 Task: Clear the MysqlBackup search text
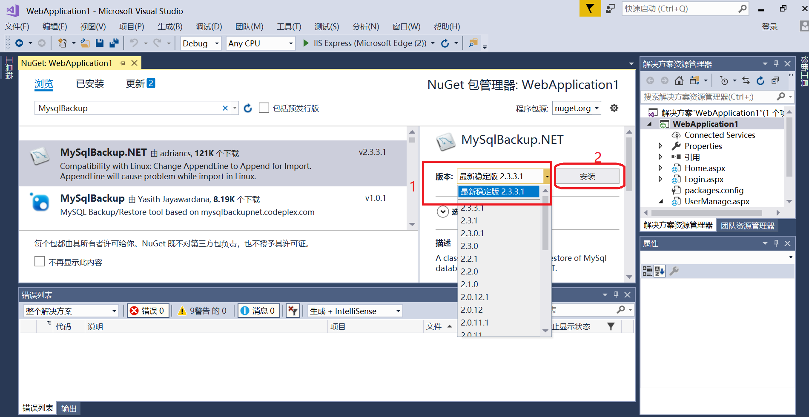pyautogui.click(x=225, y=108)
